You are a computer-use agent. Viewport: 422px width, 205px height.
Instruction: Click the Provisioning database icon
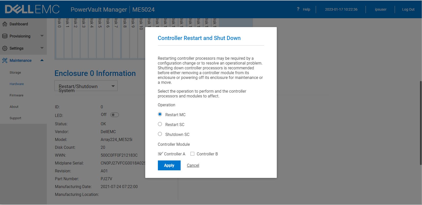5,36
